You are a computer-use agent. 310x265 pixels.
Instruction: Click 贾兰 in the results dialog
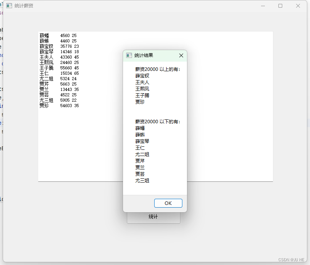tap(140, 167)
